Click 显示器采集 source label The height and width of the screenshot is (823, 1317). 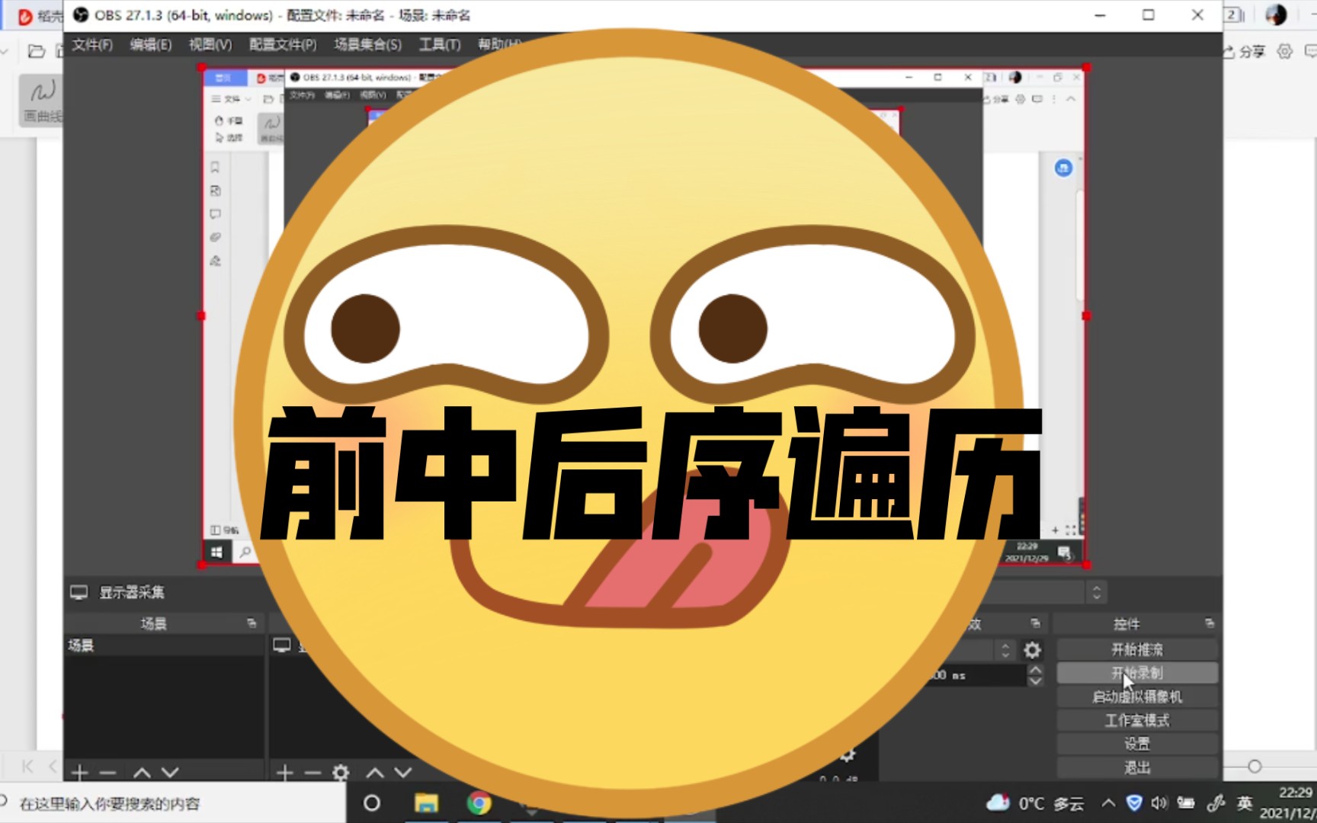click(x=132, y=592)
